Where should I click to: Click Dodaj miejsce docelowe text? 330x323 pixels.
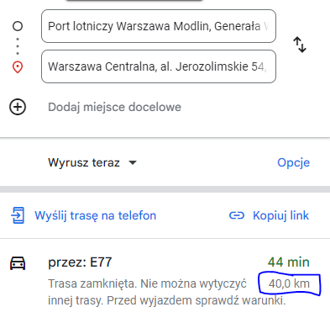pos(114,107)
